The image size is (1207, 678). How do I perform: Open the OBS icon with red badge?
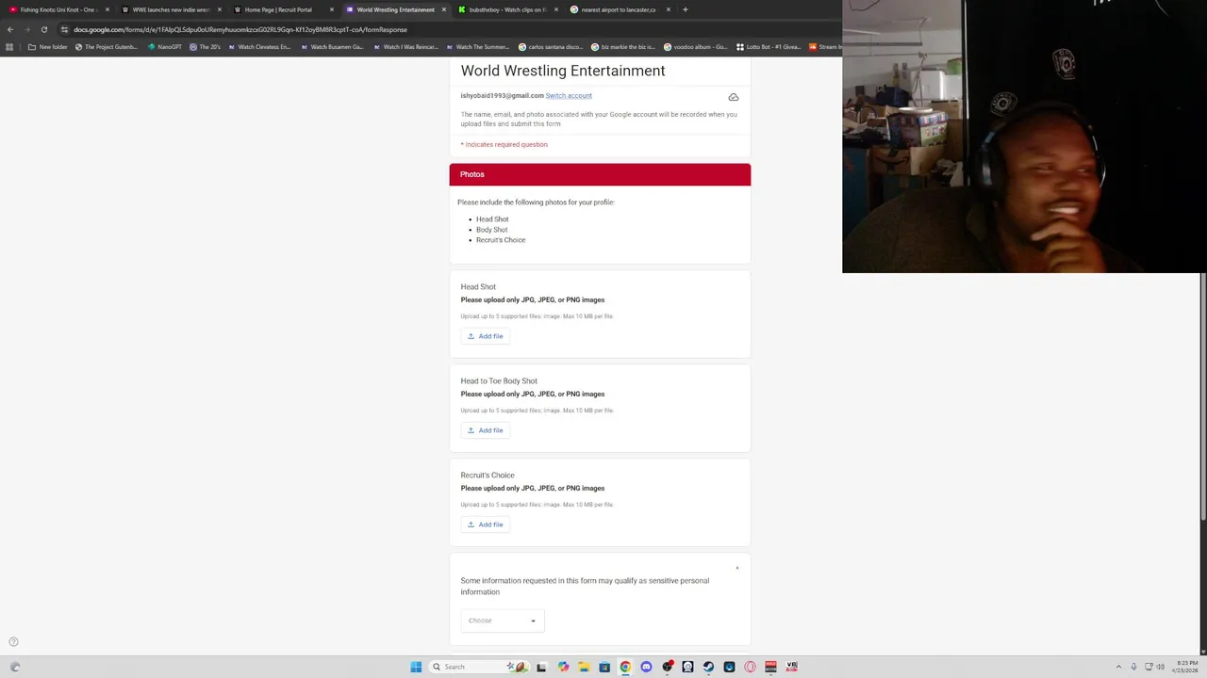click(x=668, y=667)
